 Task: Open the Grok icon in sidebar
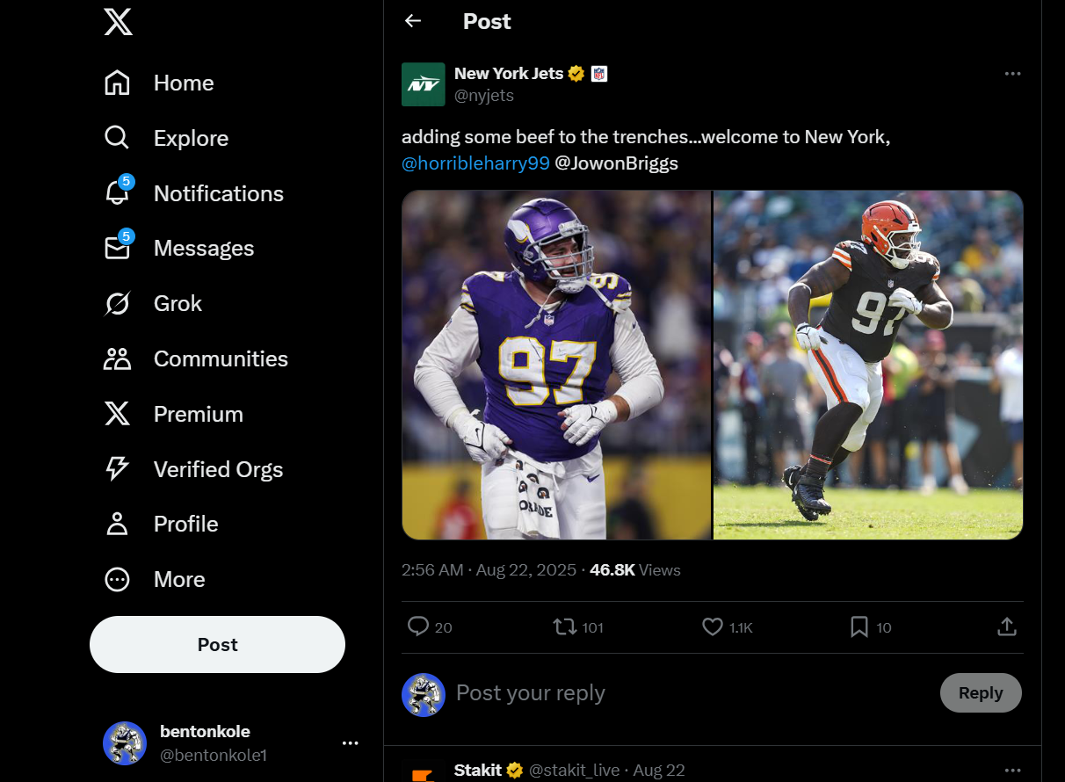click(x=117, y=304)
